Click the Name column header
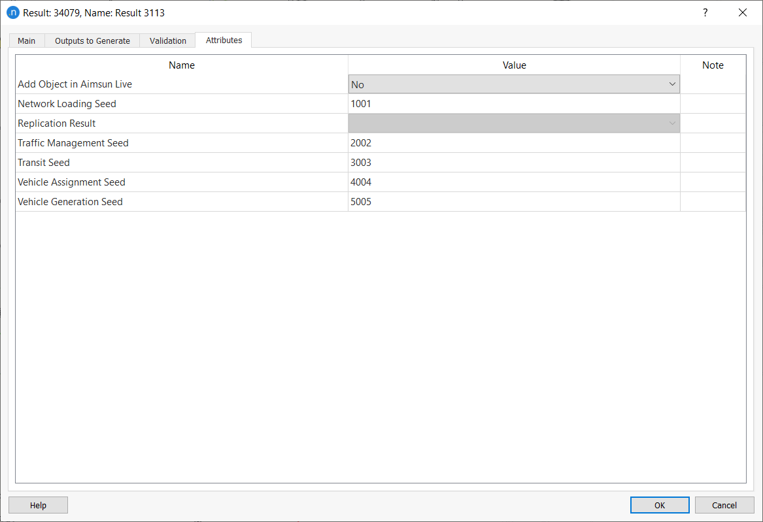This screenshot has width=763, height=522. click(182, 65)
